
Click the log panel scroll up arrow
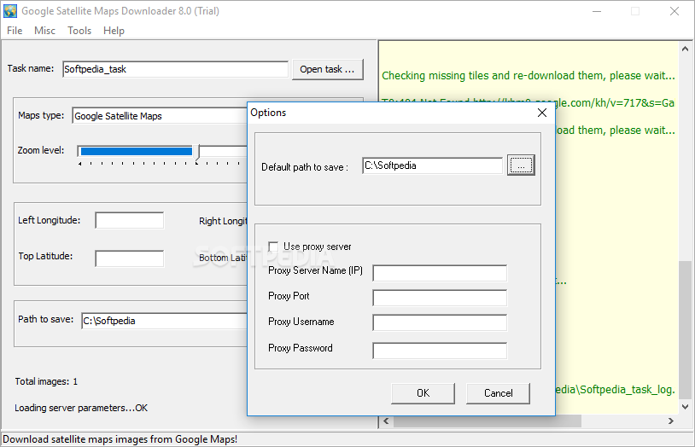tap(686, 49)
